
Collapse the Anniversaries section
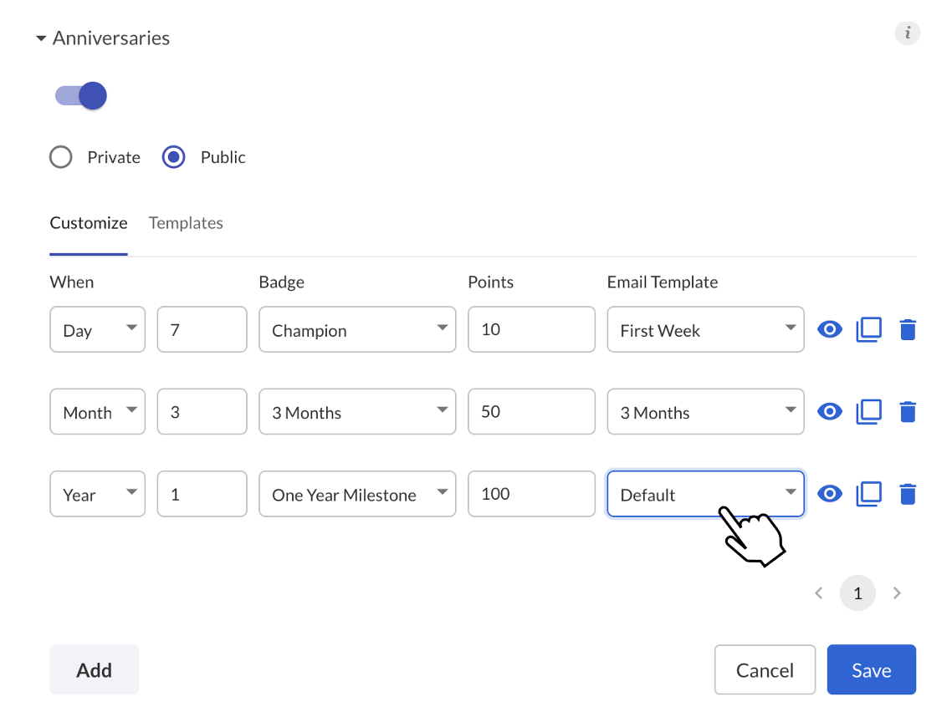click(x=41, y=38)
